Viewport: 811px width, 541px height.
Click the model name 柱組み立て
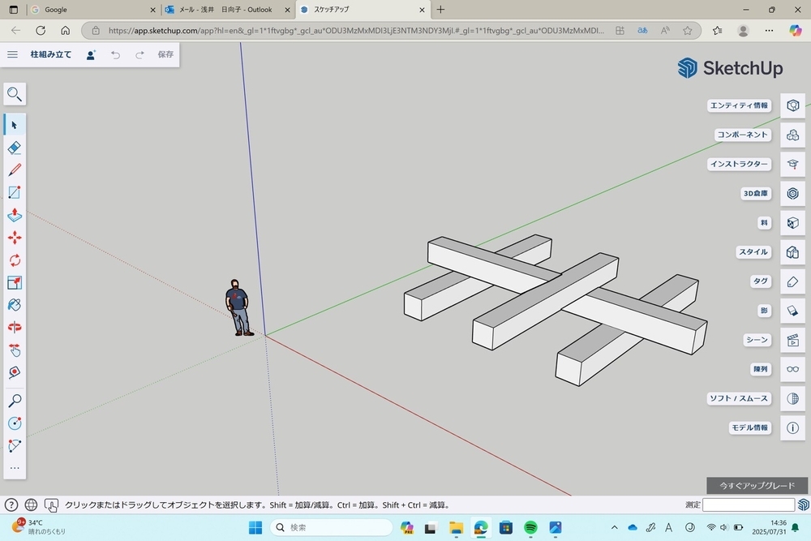click(x=50, y=54)
